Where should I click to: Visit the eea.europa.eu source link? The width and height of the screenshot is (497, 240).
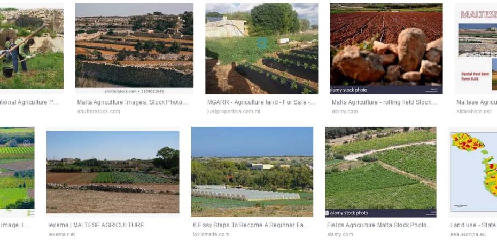(468, 234)
